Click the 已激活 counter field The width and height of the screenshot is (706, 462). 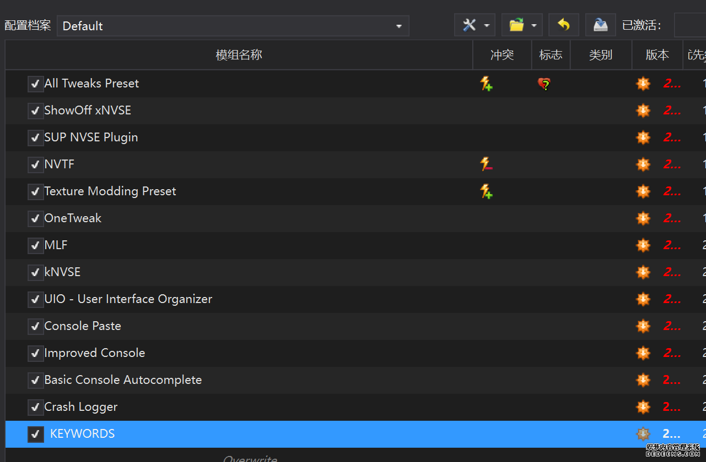click(689, 26)
